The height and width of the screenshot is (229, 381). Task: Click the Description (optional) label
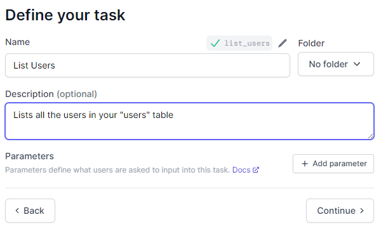coord(51,94)
